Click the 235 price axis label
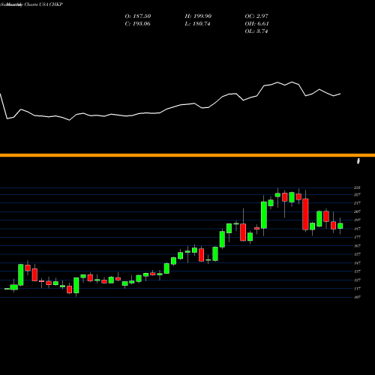 point(357,187)
